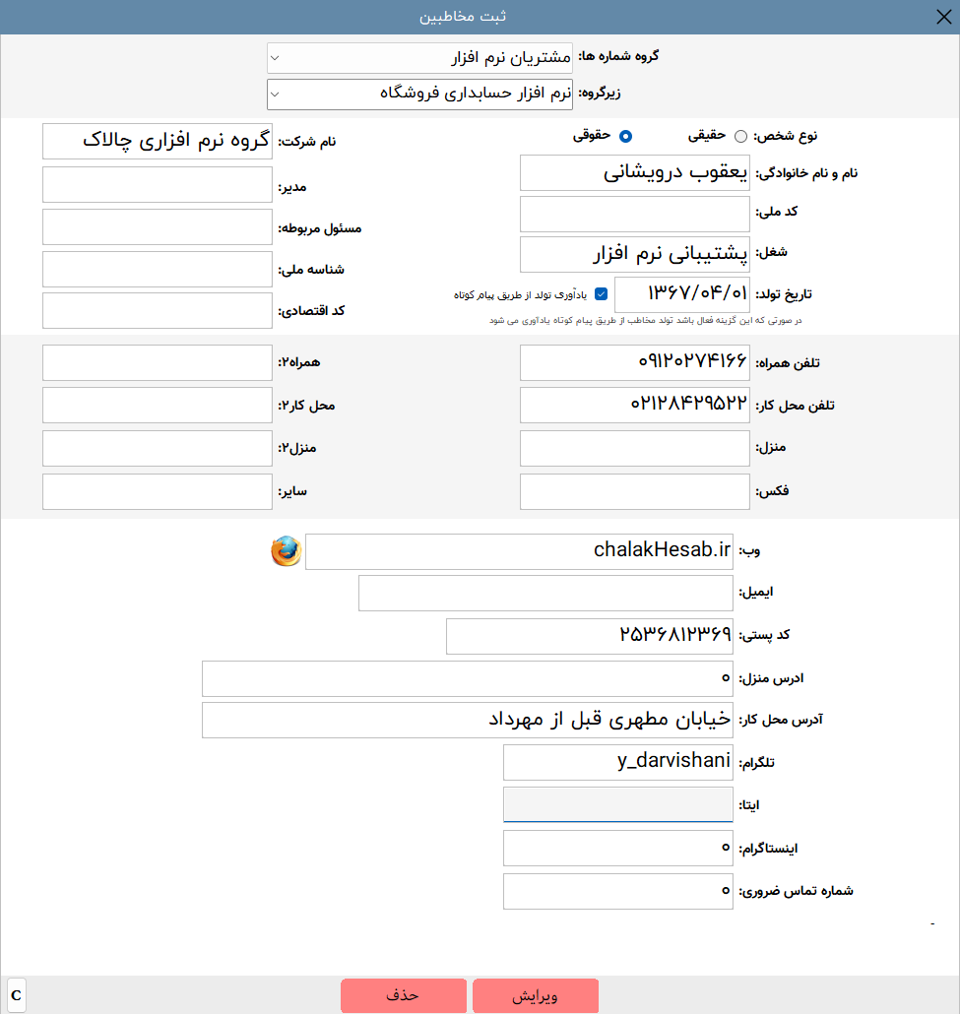Select the حقوقی person type radio button

point(625,136)
